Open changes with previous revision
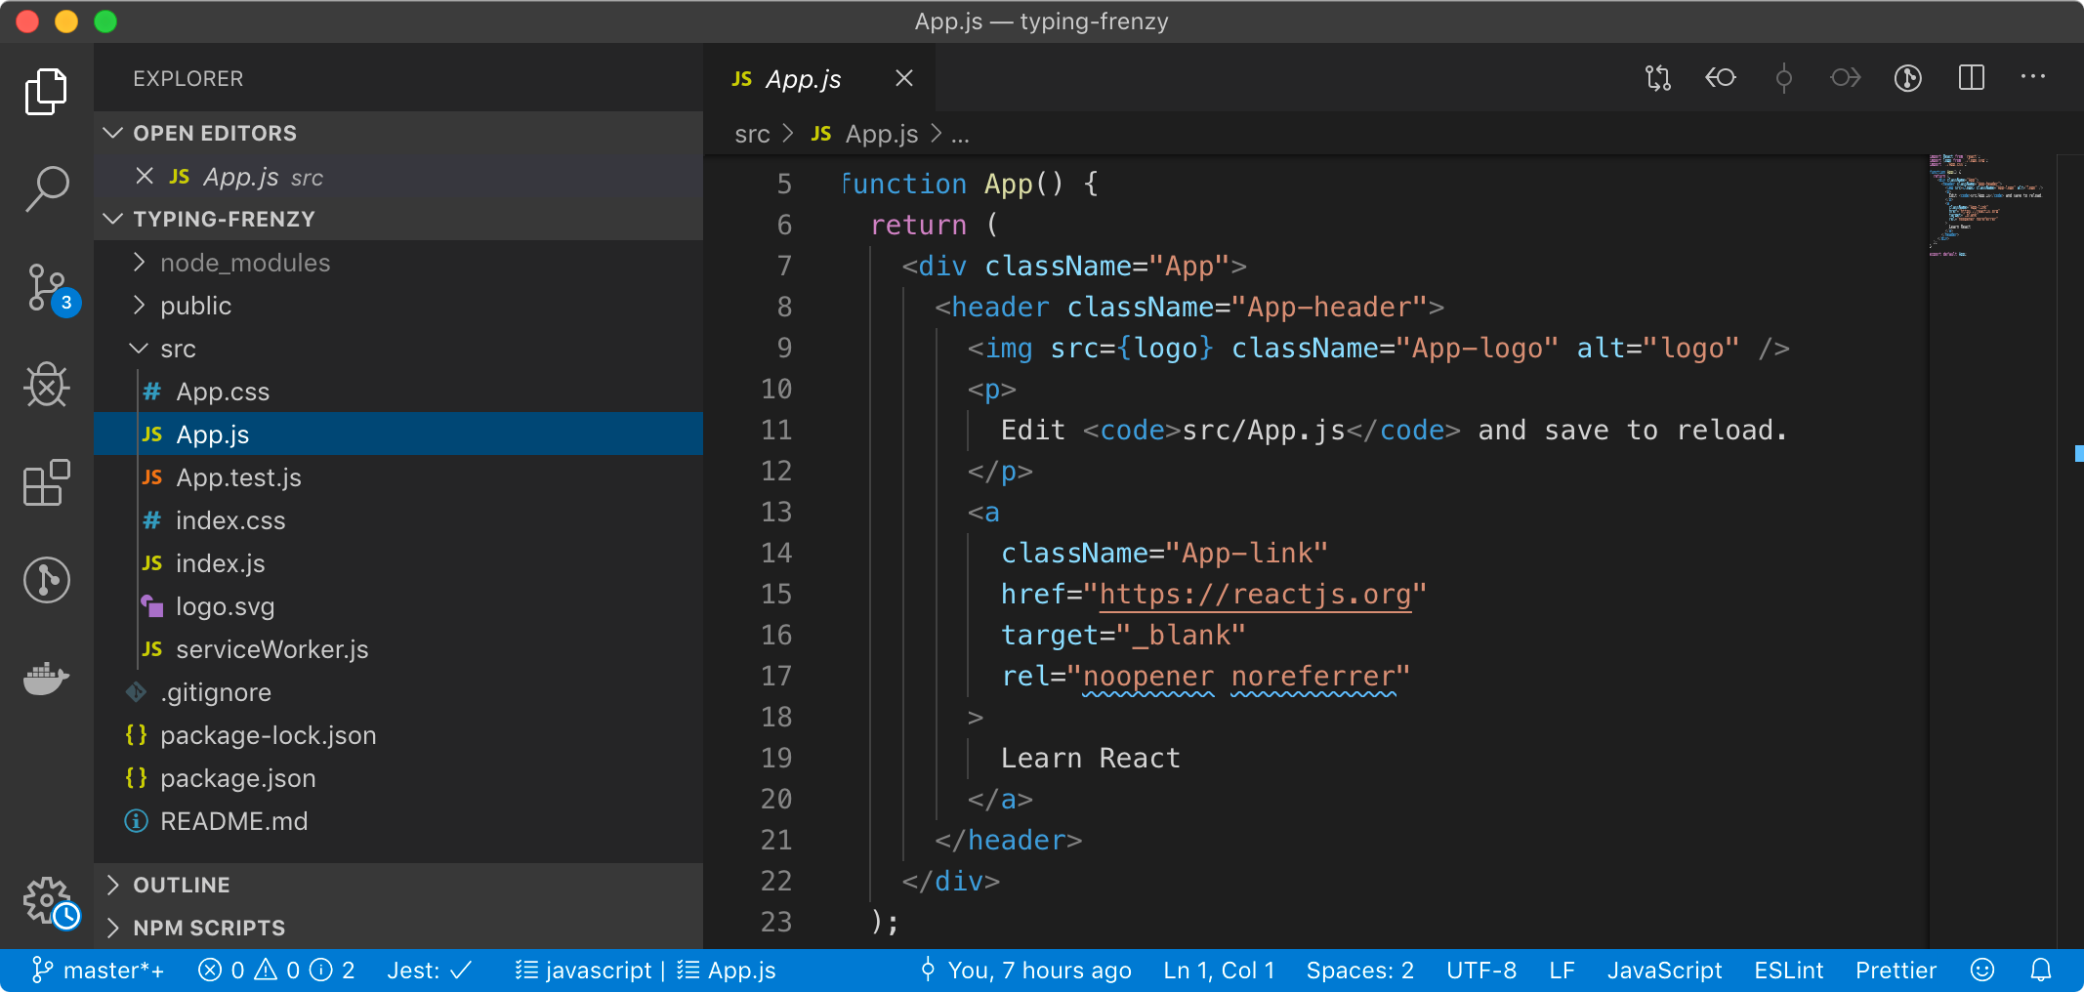Viewport: 2084px width, 992px height. point(1721,78)
